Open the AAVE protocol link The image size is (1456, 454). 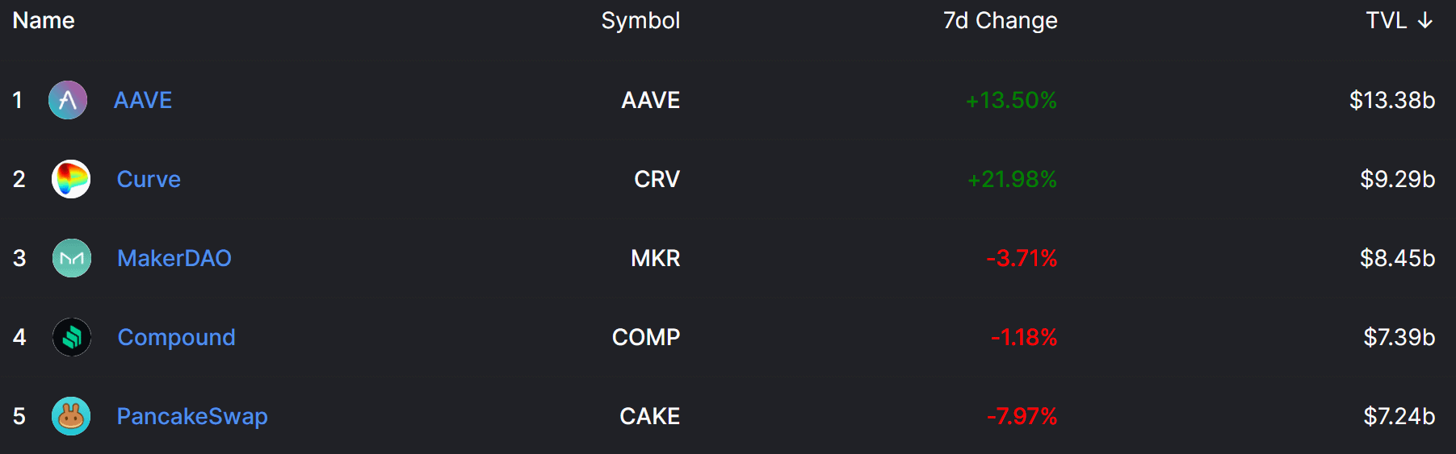click(143, 100)
